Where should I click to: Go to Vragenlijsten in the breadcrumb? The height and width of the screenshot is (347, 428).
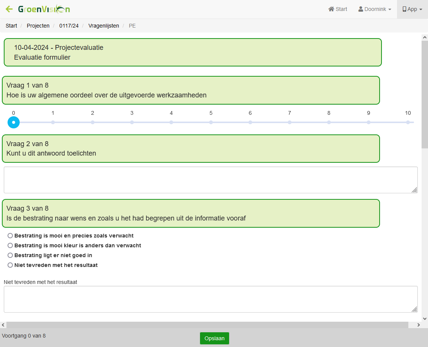point(104,26)
